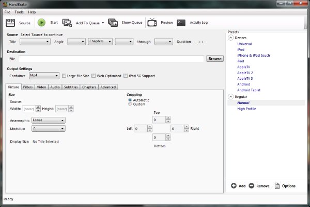Viewport: 310px width, 207px height.
Task: Switch to the Audio tab
Action: (55, 87)
